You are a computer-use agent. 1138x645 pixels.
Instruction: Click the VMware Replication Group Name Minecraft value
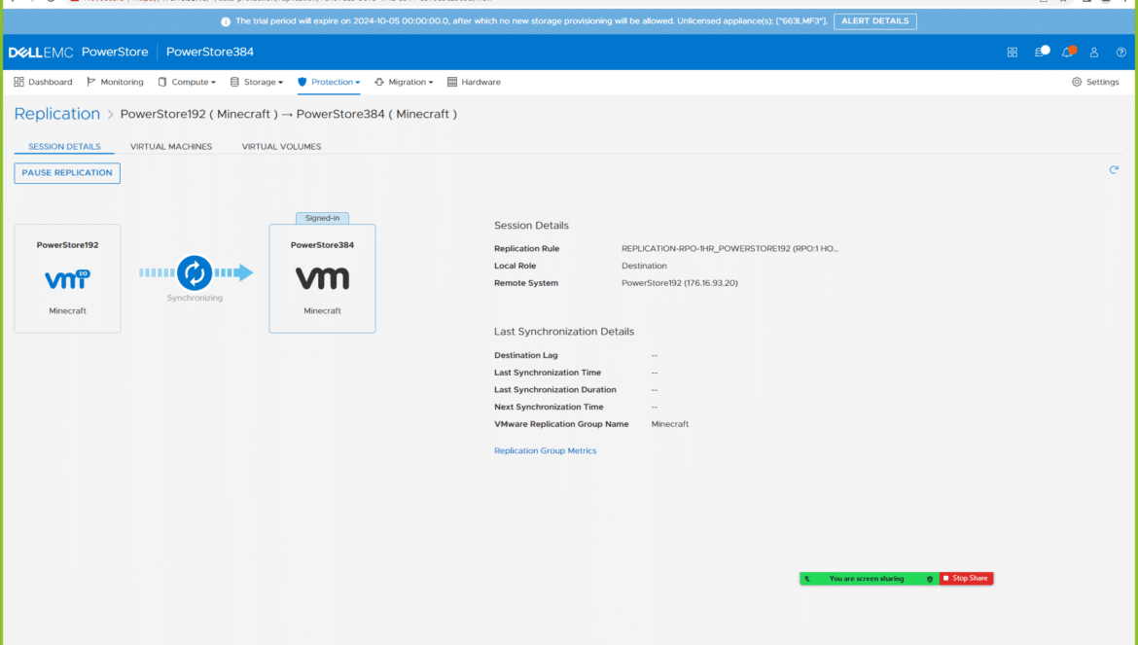670,424
